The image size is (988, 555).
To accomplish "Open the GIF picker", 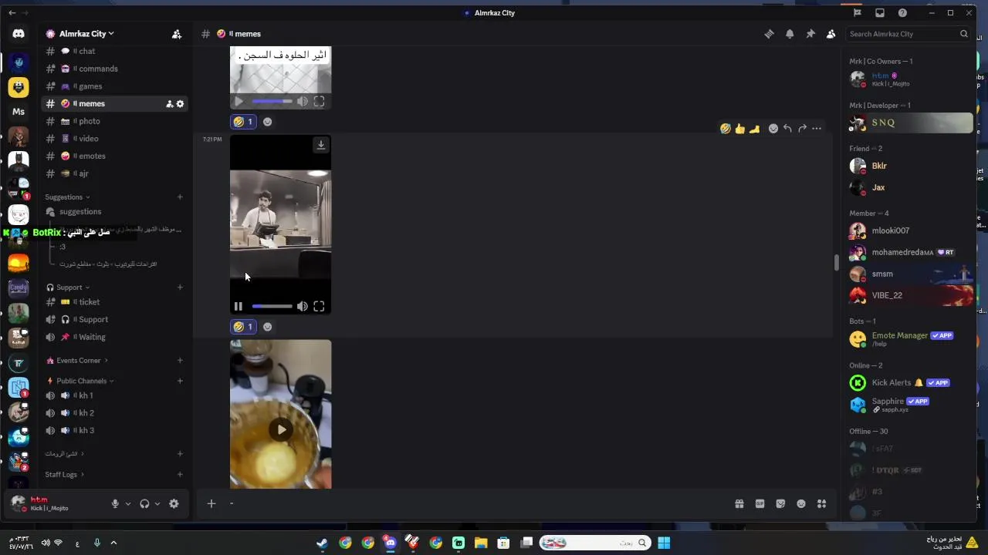I will coord(760,504).
